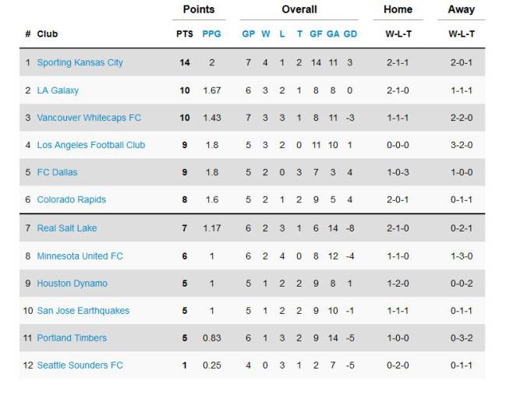The image size is (506, 395).
Task: Sort table by L losses column header
Action: 282,34
